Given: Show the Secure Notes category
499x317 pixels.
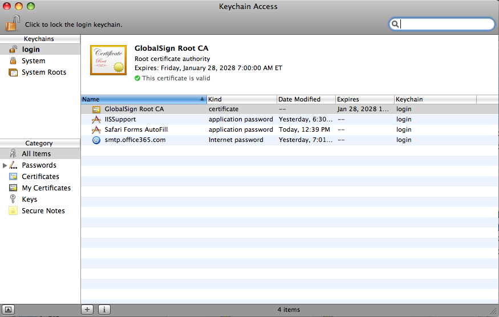Looking at the screenshot, I should tap(40, 211).
